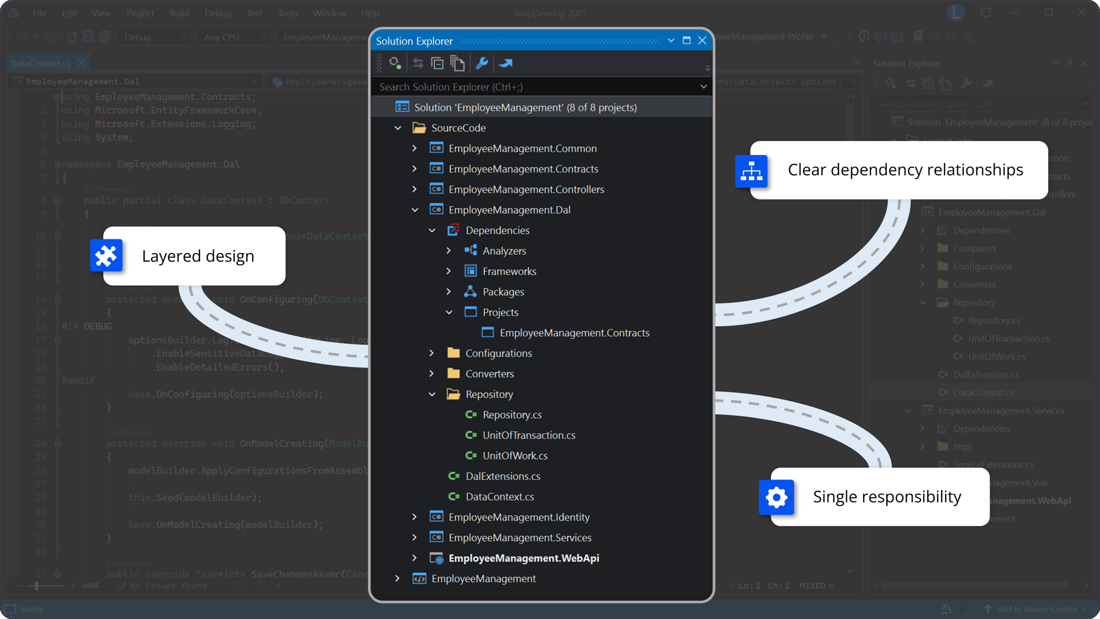Open the Build menu
The width and height of the screenshot is (1100, 619).
coord(179,13)
